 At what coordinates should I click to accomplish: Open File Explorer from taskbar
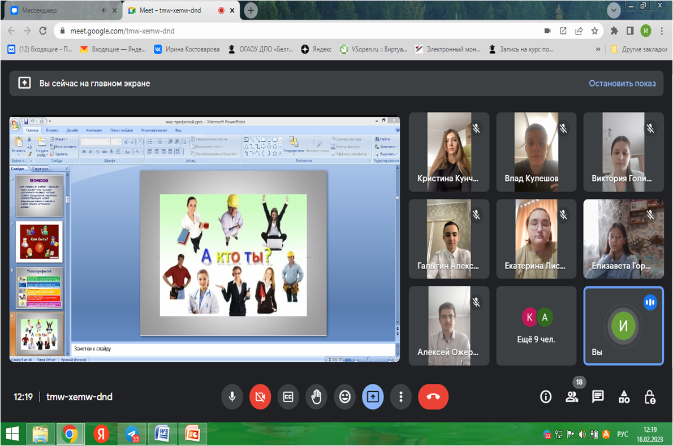point(40,435)
